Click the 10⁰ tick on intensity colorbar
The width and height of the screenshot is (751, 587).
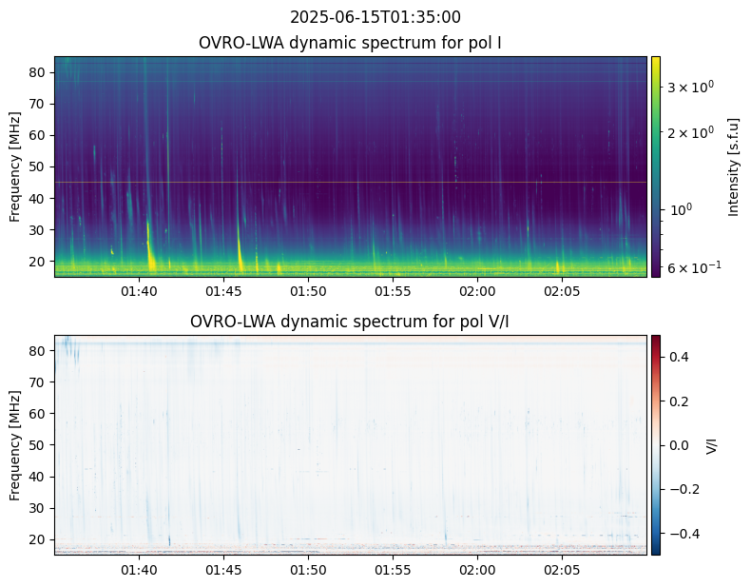tap(677, 208)
